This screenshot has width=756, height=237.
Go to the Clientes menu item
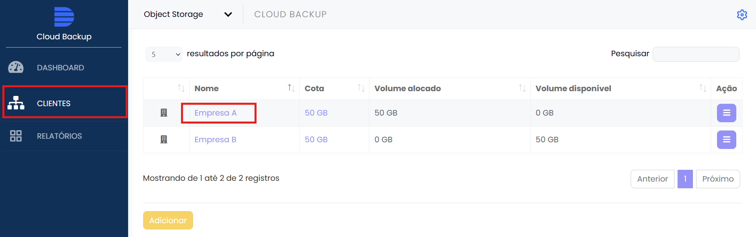click(54, 103)
